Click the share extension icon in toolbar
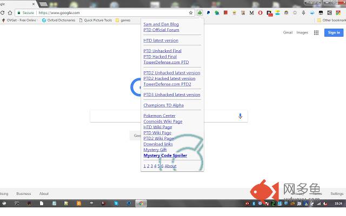 point(329,13)
